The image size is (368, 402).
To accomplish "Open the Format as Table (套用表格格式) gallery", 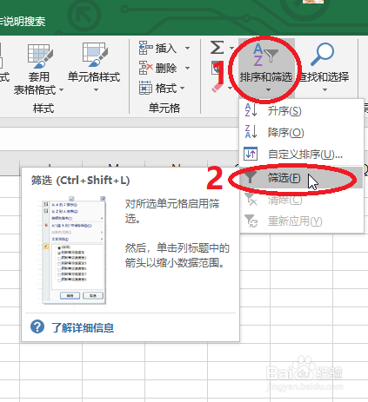I will [x=39, y=69].
